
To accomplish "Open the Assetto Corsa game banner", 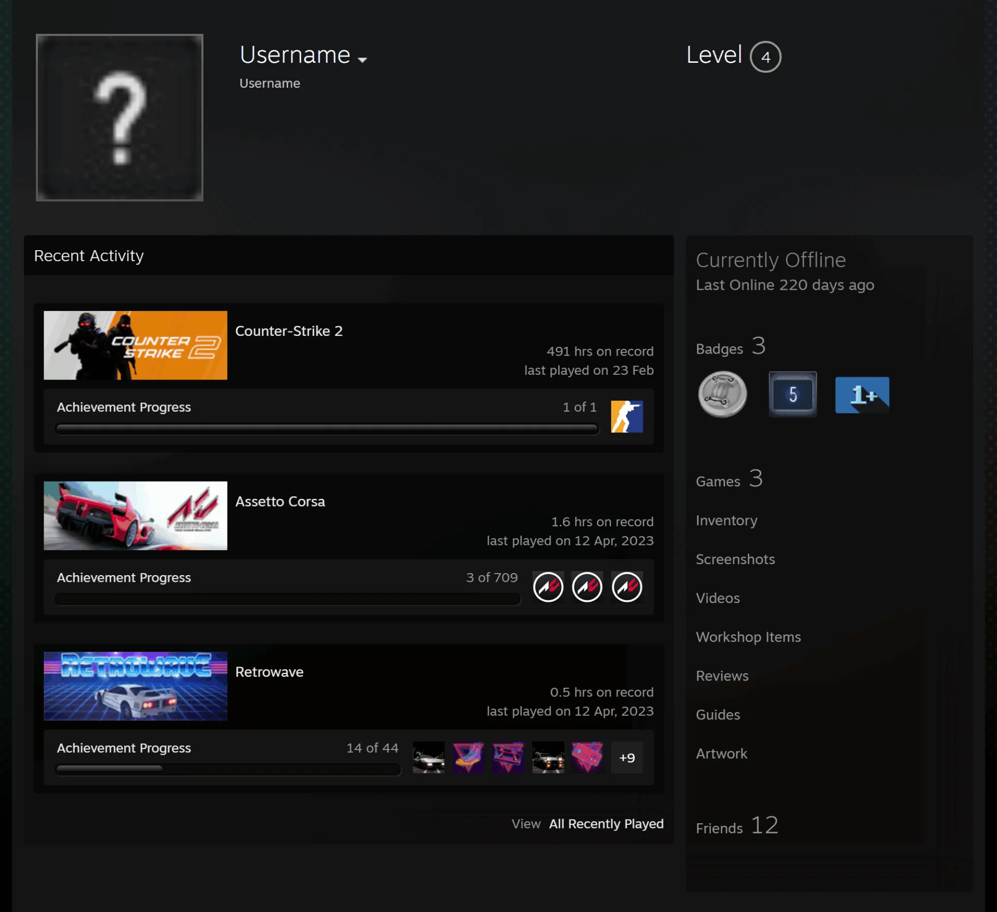I will pos(136,515).
